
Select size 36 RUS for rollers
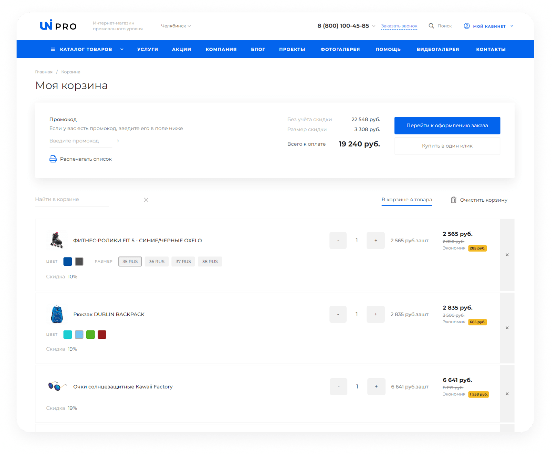point(157,262)
